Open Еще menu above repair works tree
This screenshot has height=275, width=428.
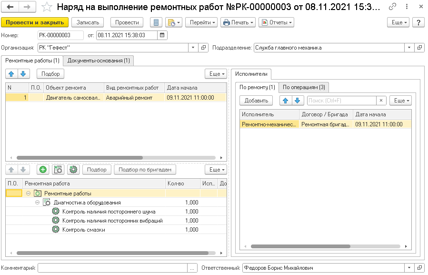(x=216, y=170)
